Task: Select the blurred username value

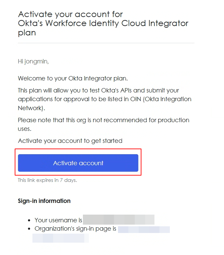Action: click(119, 220)
